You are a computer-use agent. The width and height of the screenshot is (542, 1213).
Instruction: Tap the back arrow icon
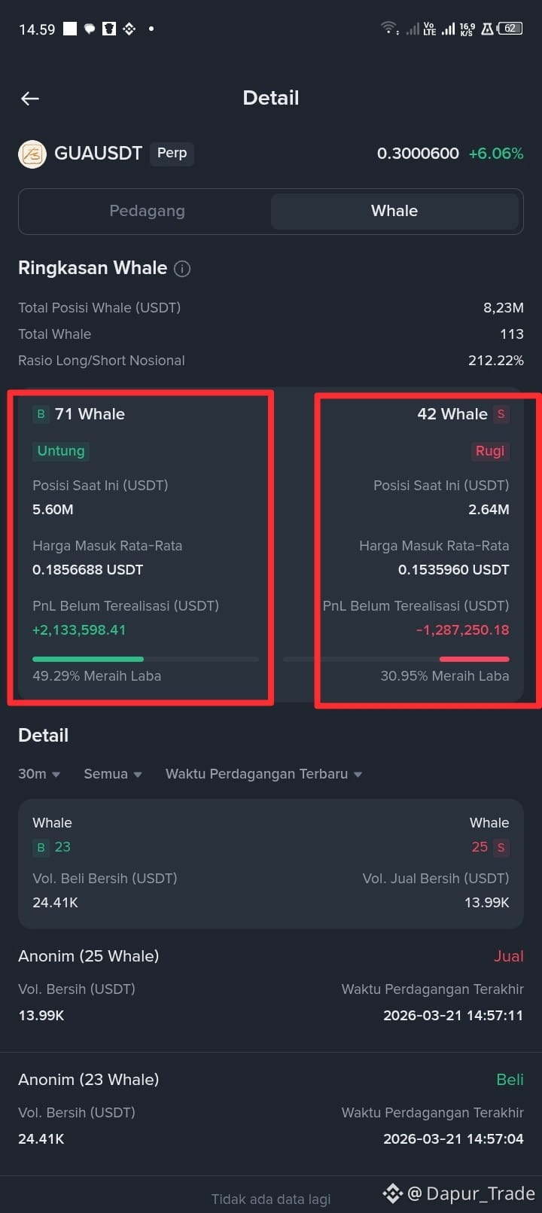(x=30, y=99)
